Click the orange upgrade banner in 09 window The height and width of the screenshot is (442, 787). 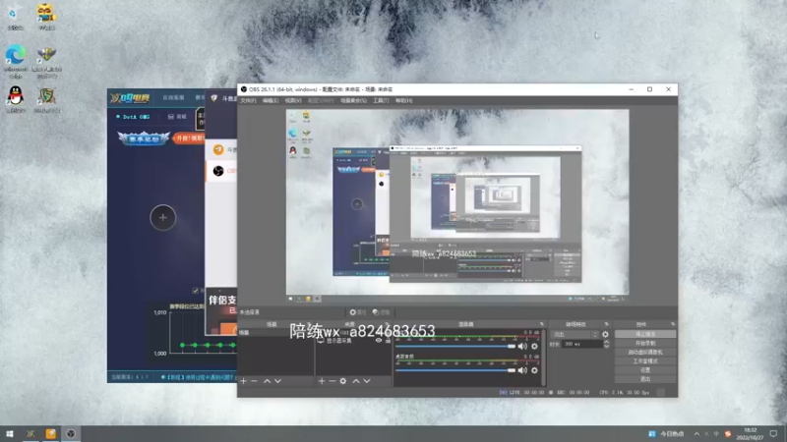(x=189, y=138)
